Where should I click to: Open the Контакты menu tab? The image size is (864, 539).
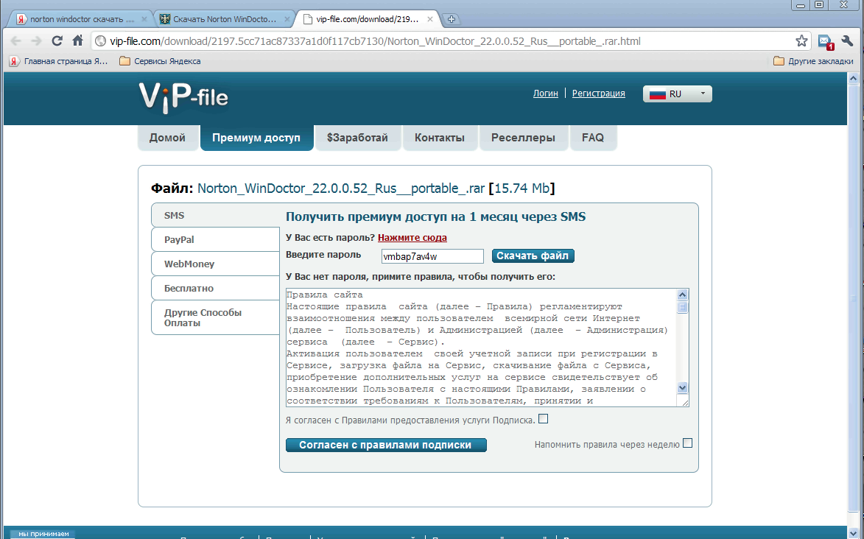(x=440, y=138)
